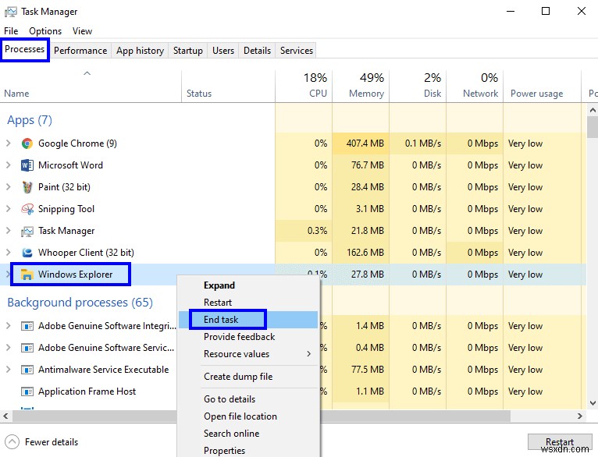The image size is (598, 457).
Task: Click the Snipping Tool scissors icon
Action: point(27,209)
